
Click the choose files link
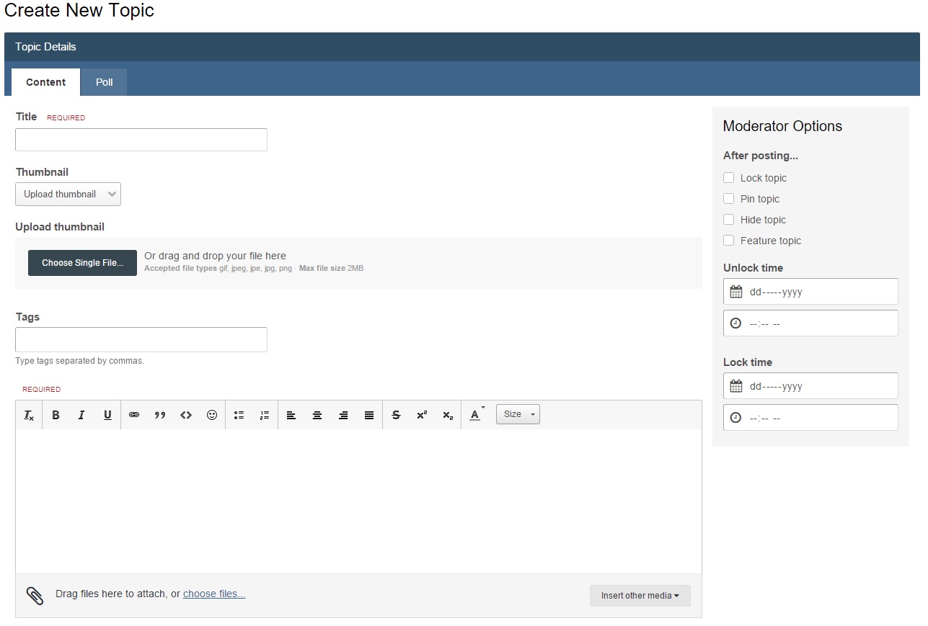click(214, 594)
